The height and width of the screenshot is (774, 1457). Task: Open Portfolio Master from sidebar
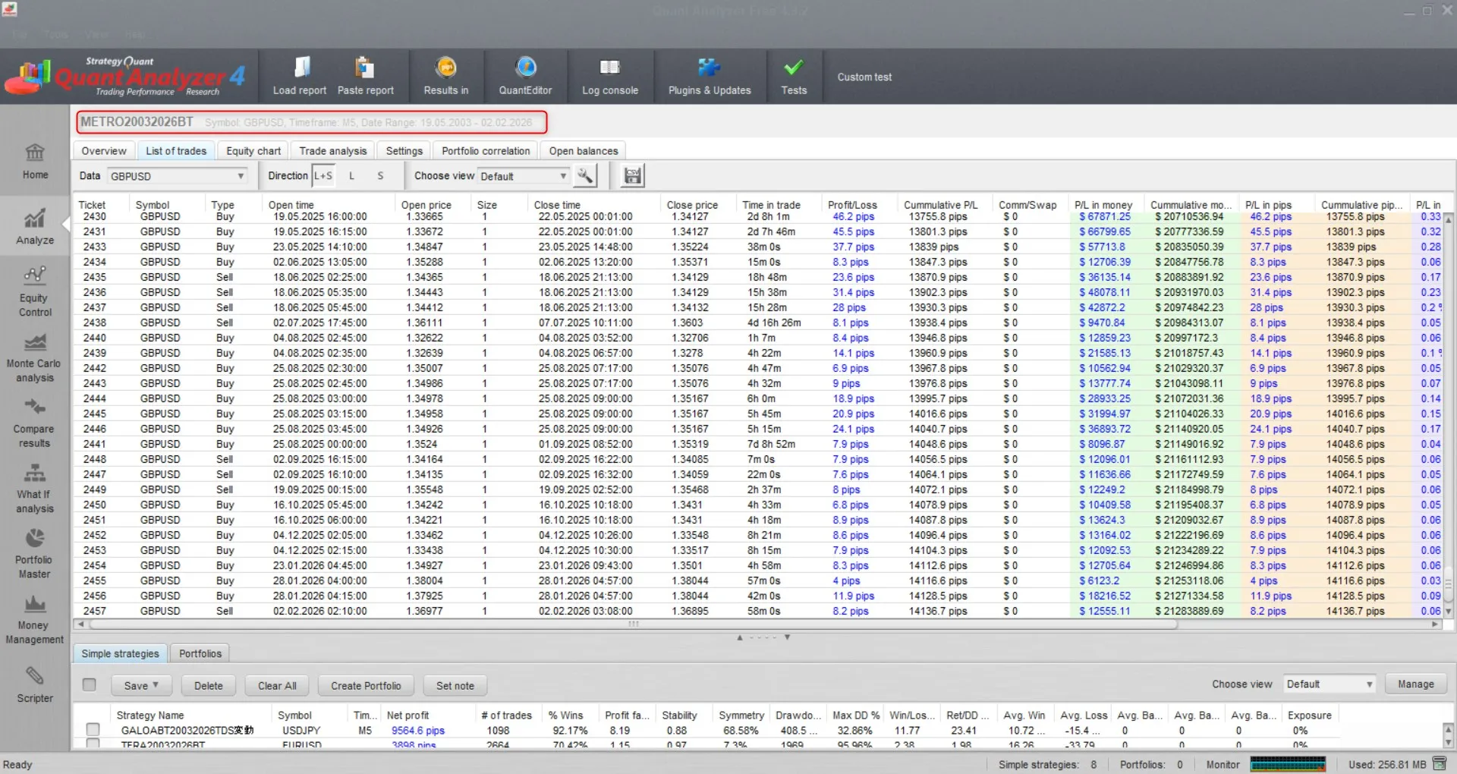[x=34, y=554]
